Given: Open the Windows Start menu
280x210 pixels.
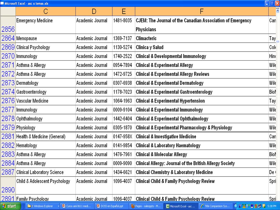Looking at the screenshot, I should (x=10, y=206).
